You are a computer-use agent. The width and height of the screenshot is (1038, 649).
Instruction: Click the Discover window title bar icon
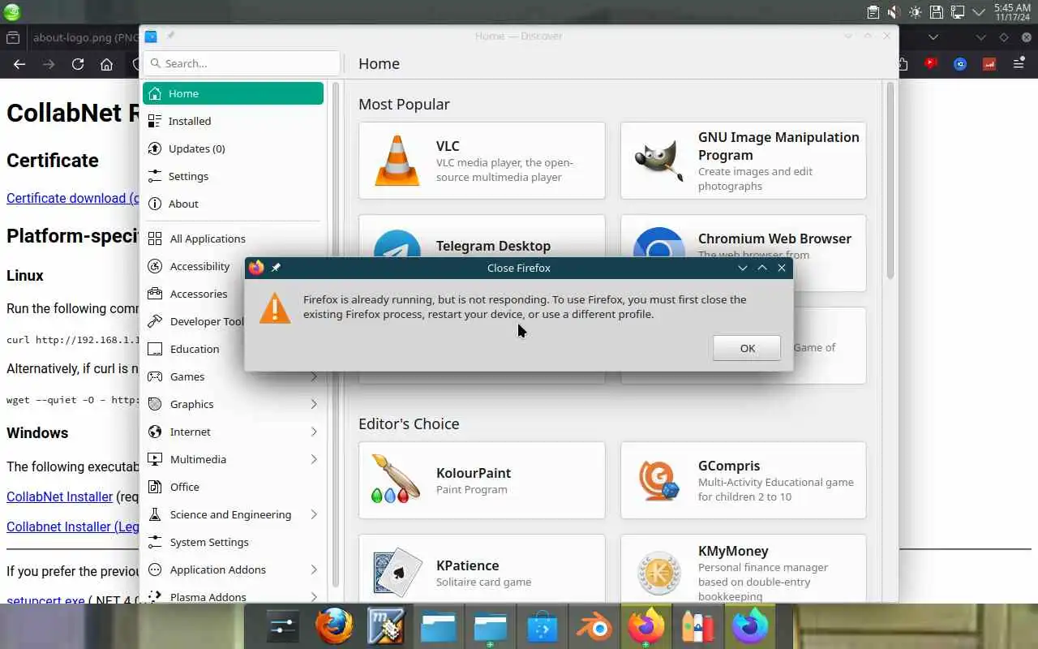click(x=151, y=36)
